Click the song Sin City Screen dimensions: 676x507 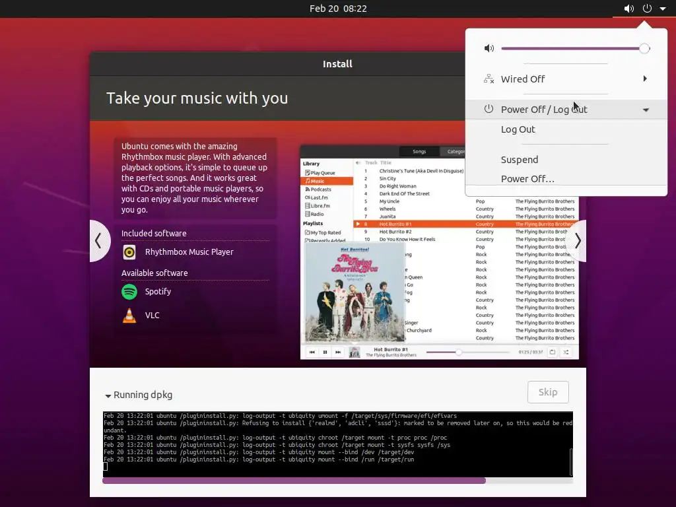pos(388,178)
